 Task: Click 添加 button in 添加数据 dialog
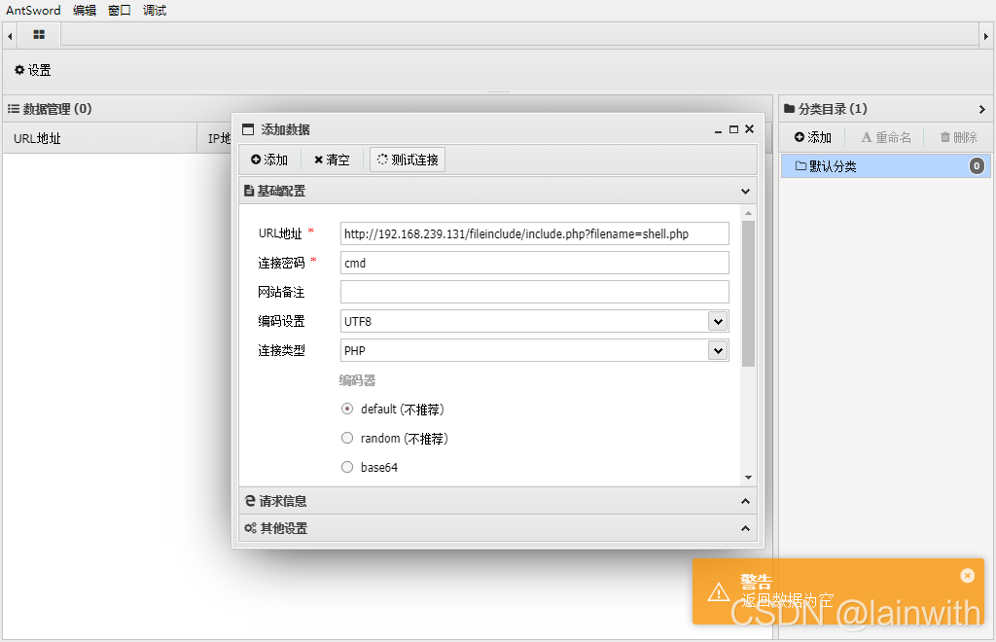[x=269, y=160]
